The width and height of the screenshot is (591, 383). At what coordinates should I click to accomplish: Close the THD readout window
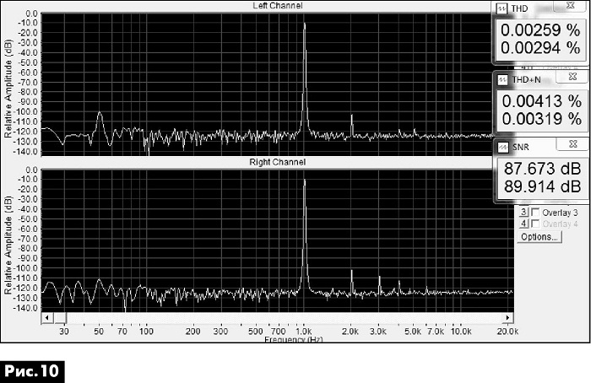pos(570,6)
